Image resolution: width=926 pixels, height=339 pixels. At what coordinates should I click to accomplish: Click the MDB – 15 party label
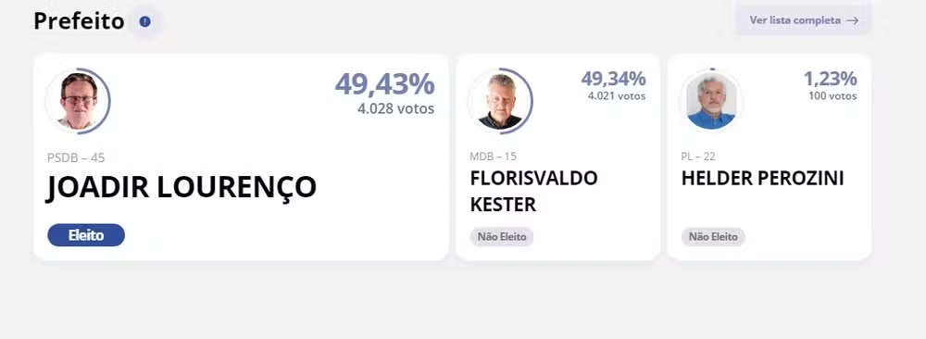pos(494,157)
